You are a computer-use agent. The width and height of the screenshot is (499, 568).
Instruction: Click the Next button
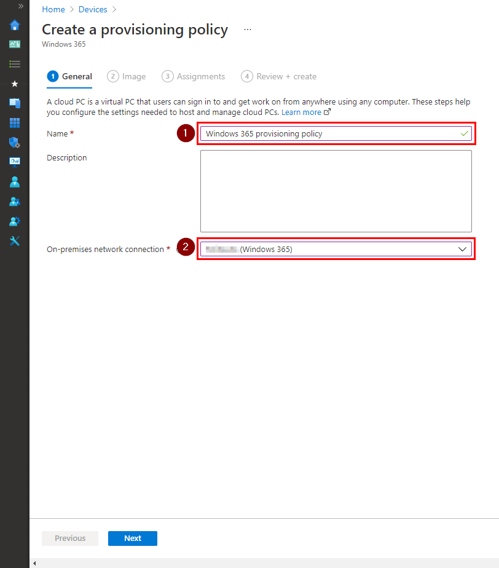point(133,538)
